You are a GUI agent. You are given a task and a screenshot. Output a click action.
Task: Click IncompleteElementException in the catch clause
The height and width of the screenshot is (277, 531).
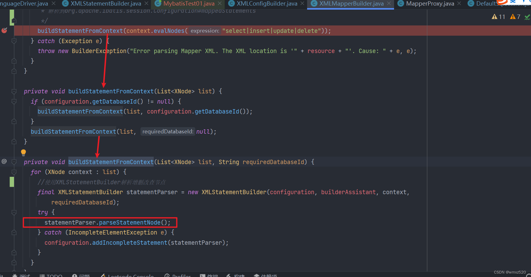113,232
